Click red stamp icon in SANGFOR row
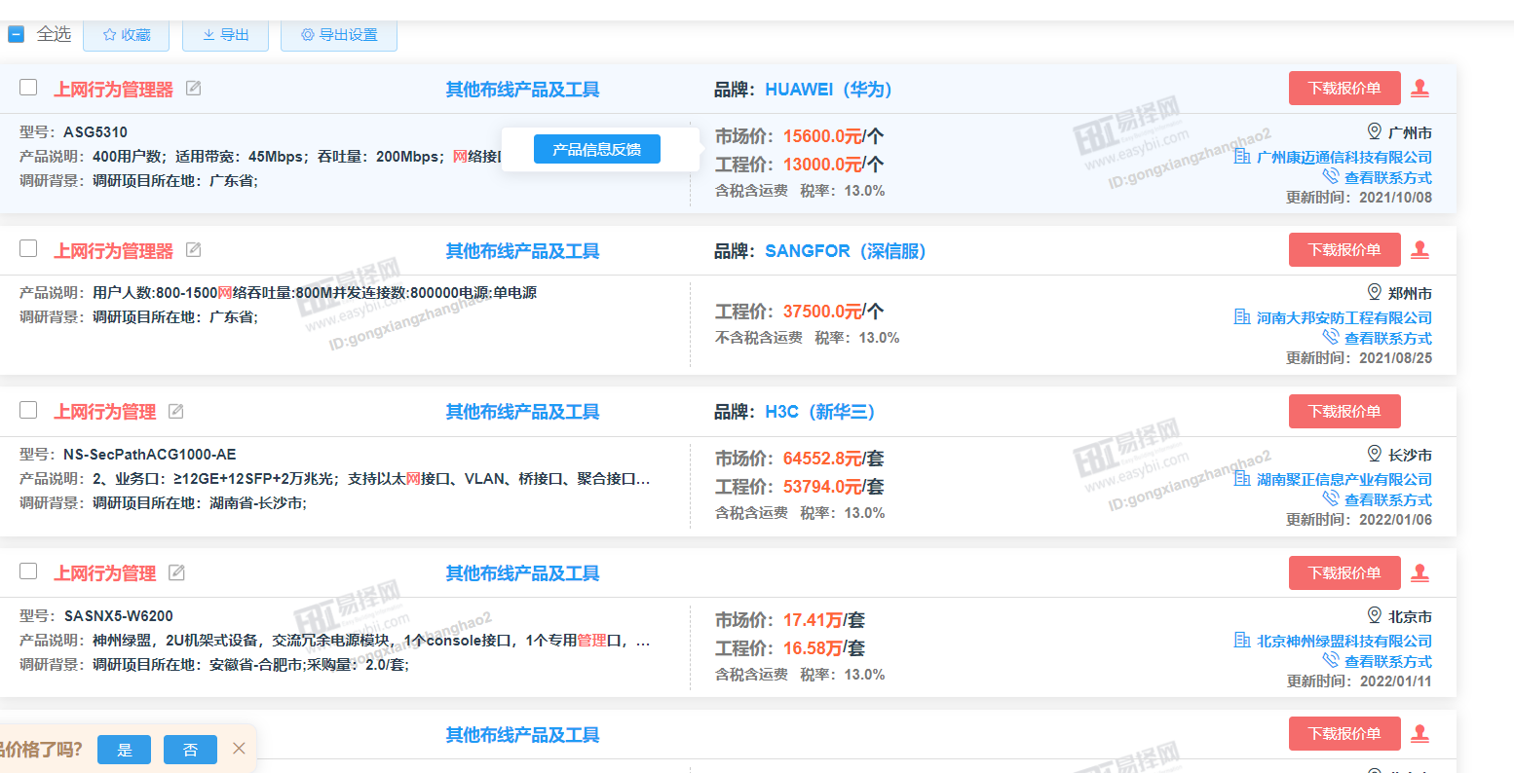This screenshot has height=773, width=1514. (x=1420, y=249)
